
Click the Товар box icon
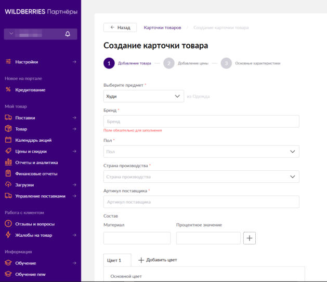pos(8,129)
